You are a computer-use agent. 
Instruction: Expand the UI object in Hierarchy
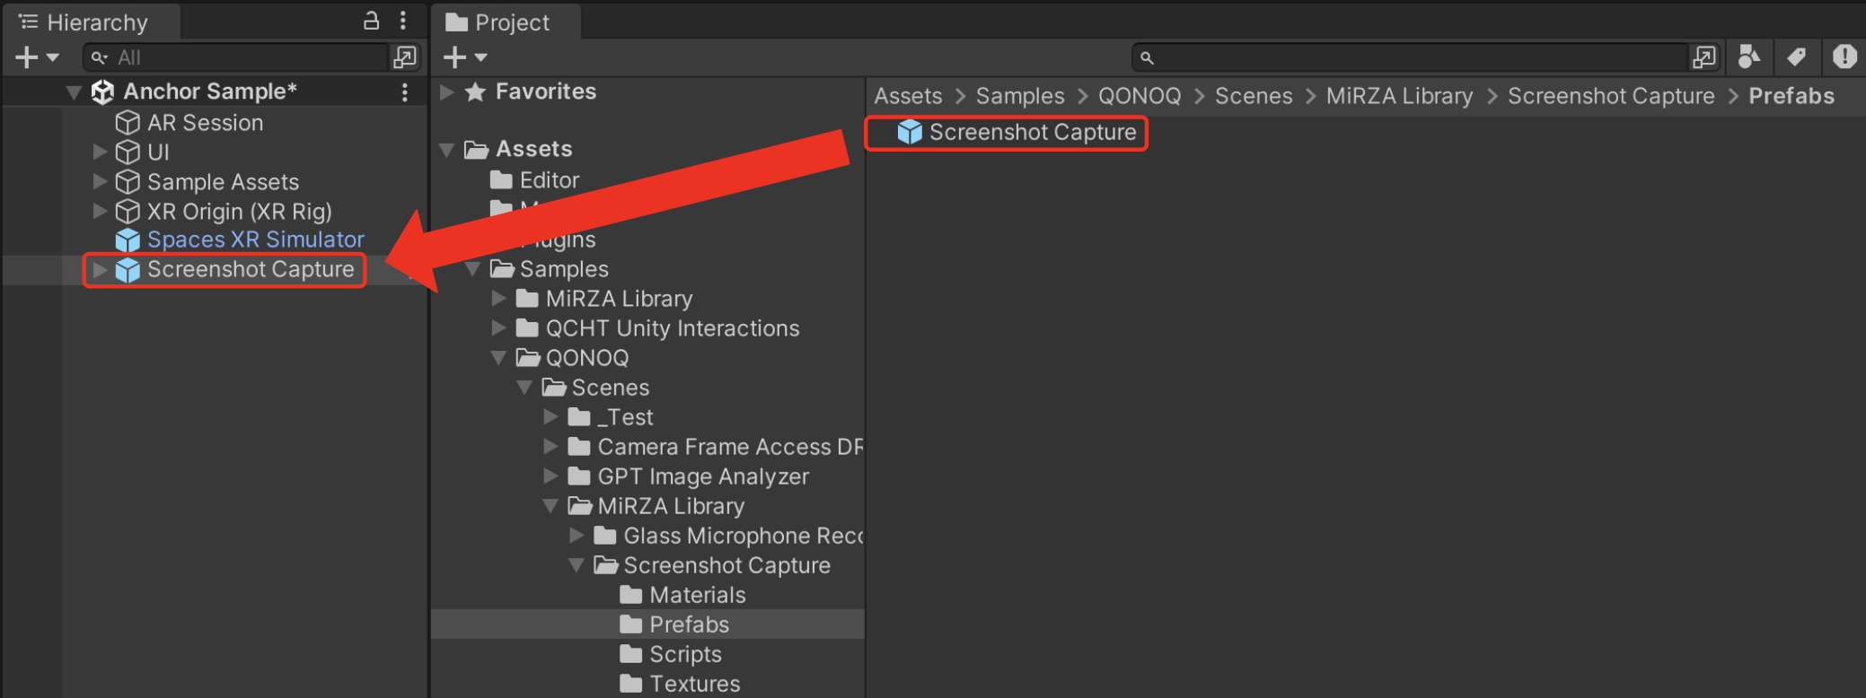[x=100, y=153]
